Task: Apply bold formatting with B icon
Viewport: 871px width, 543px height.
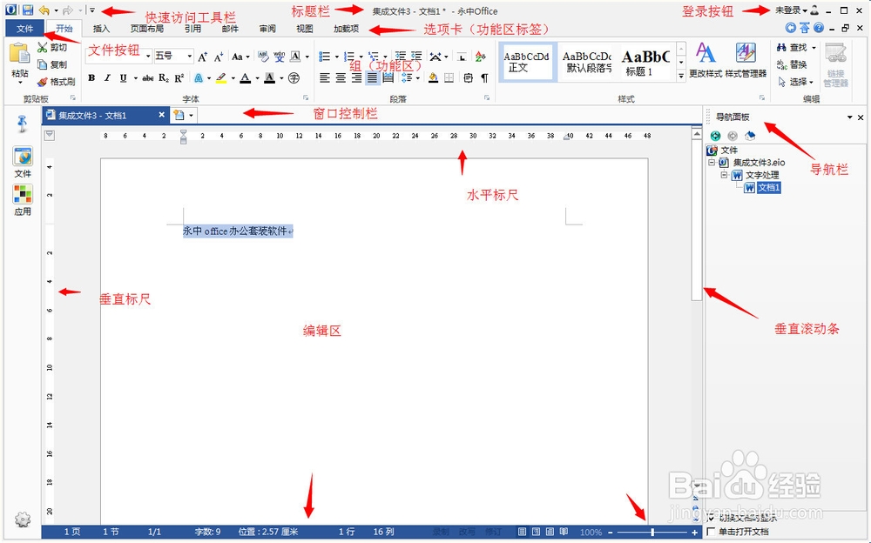Action: tap(91, 78)
